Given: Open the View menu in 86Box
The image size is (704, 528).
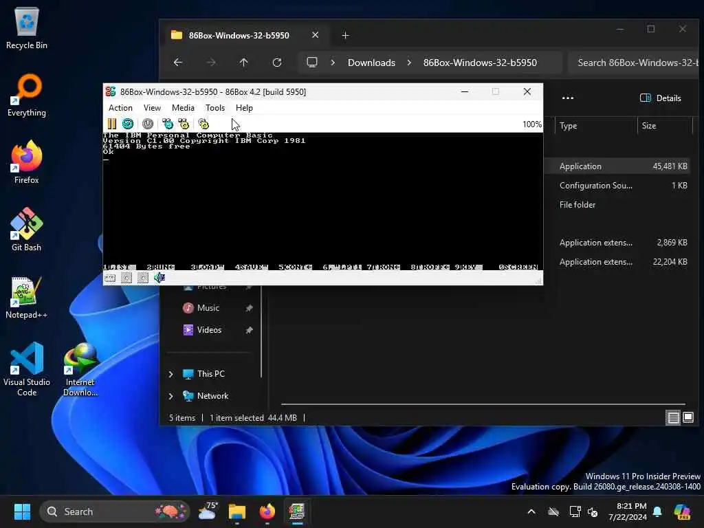Looking at the screenshot, I should (x=152, y=108).
